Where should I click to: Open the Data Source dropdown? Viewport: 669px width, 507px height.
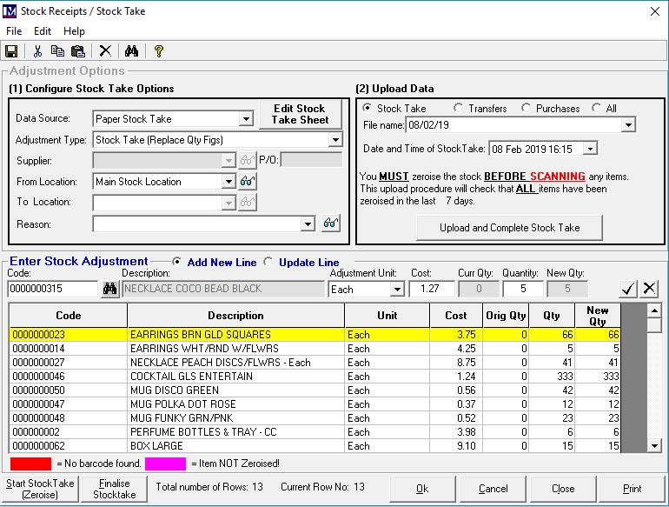[246, 119]
